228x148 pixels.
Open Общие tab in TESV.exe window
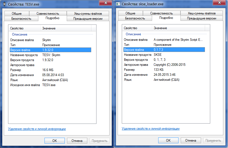[x=17, y=14]
